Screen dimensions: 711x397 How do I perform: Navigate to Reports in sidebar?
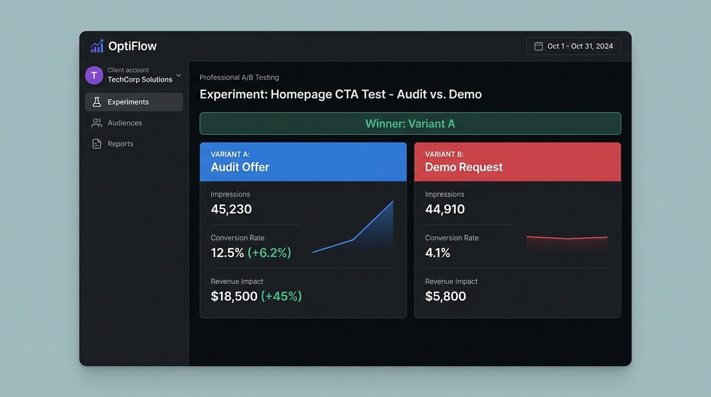[120, 144]
